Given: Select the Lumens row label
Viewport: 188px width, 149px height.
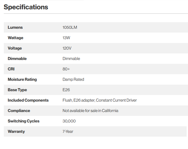Looking at the screenshot, I should click(x=15, y=27).
